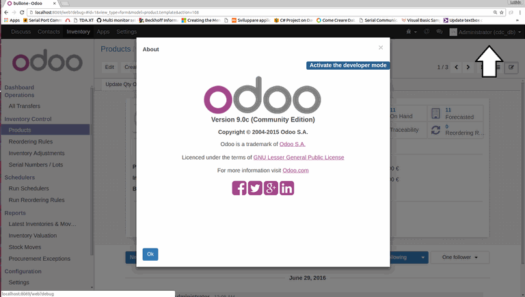Open the Inventory menu
The height and width of the screenshot is (297, 525).
click(78, 32)
